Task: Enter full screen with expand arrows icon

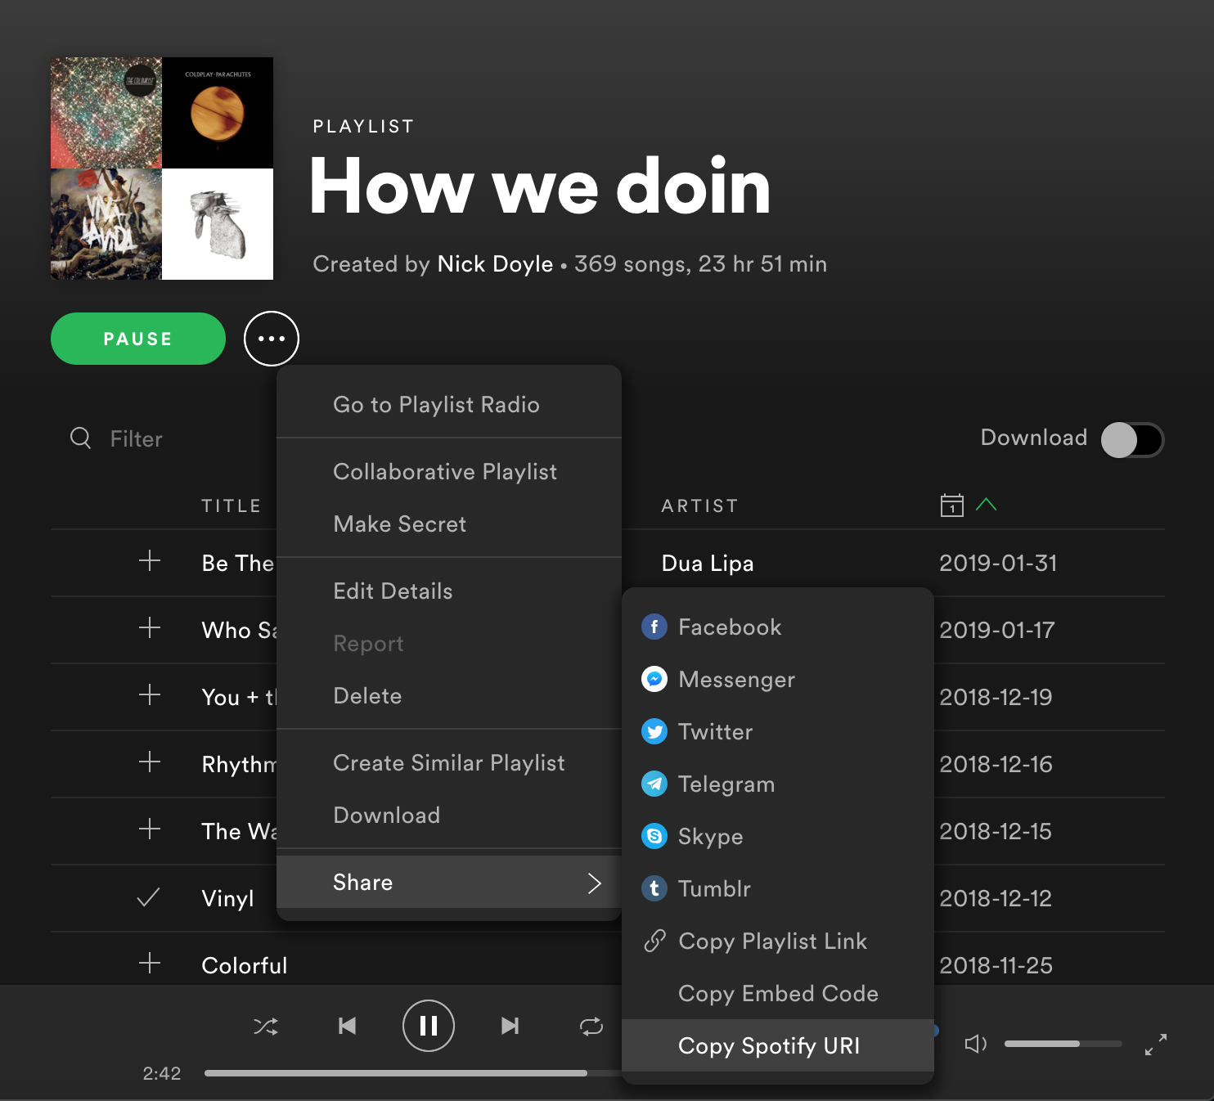Action: pos(1155,1044)
